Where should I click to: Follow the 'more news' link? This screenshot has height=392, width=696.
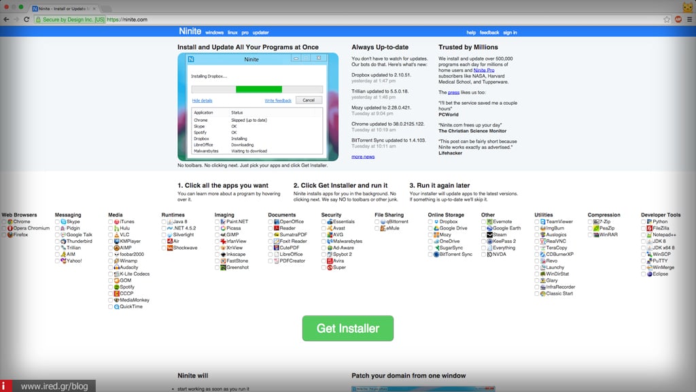pyautogui.click(x=362, y=157)
